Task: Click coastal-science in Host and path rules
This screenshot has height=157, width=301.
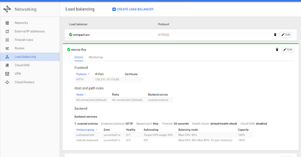Action: 158,100
